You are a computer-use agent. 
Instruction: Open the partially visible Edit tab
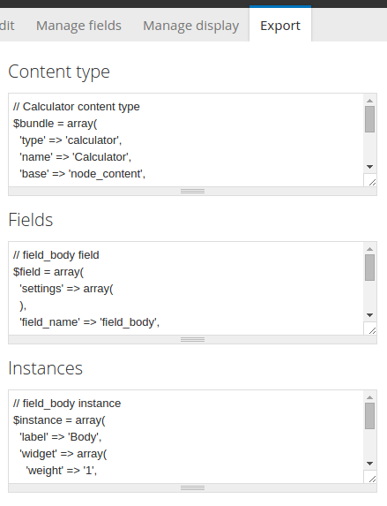click(x=7, y=26)
